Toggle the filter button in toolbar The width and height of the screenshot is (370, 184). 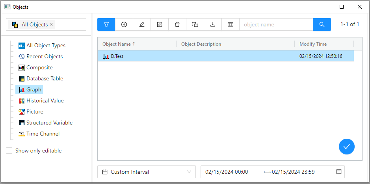click(x=106, y=24)
